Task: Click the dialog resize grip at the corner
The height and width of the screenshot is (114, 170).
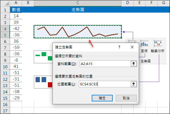Action: (x=137, y=103)
